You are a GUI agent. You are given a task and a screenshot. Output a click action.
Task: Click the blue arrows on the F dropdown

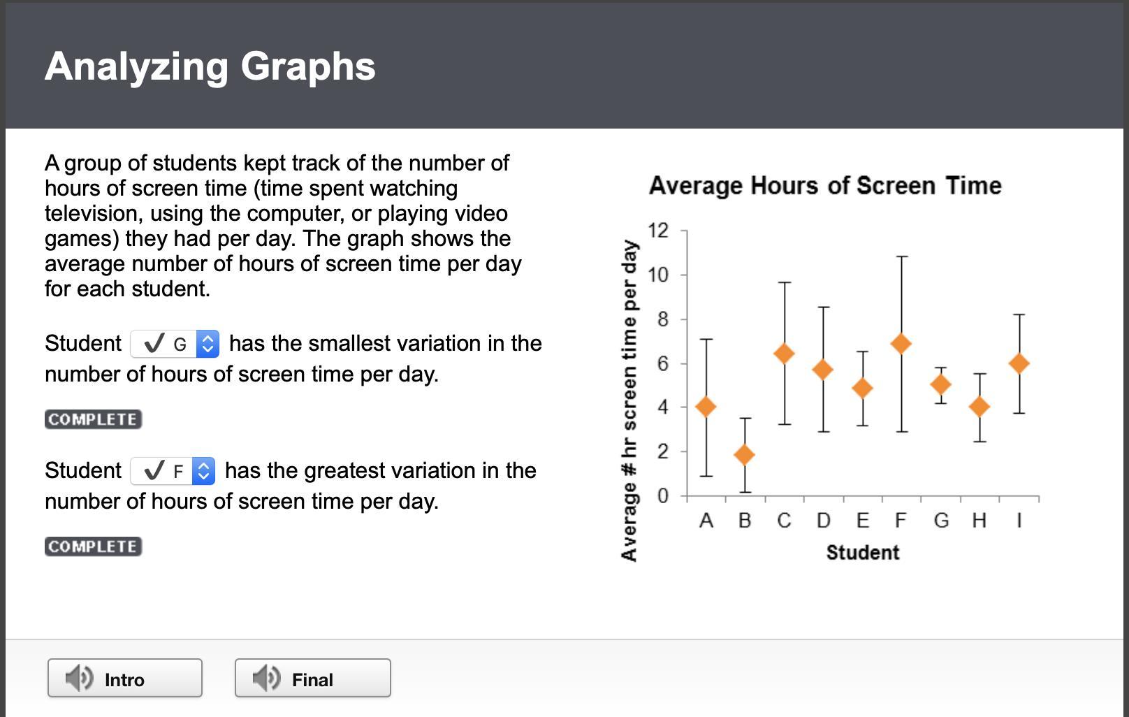[x=203, y=471]
